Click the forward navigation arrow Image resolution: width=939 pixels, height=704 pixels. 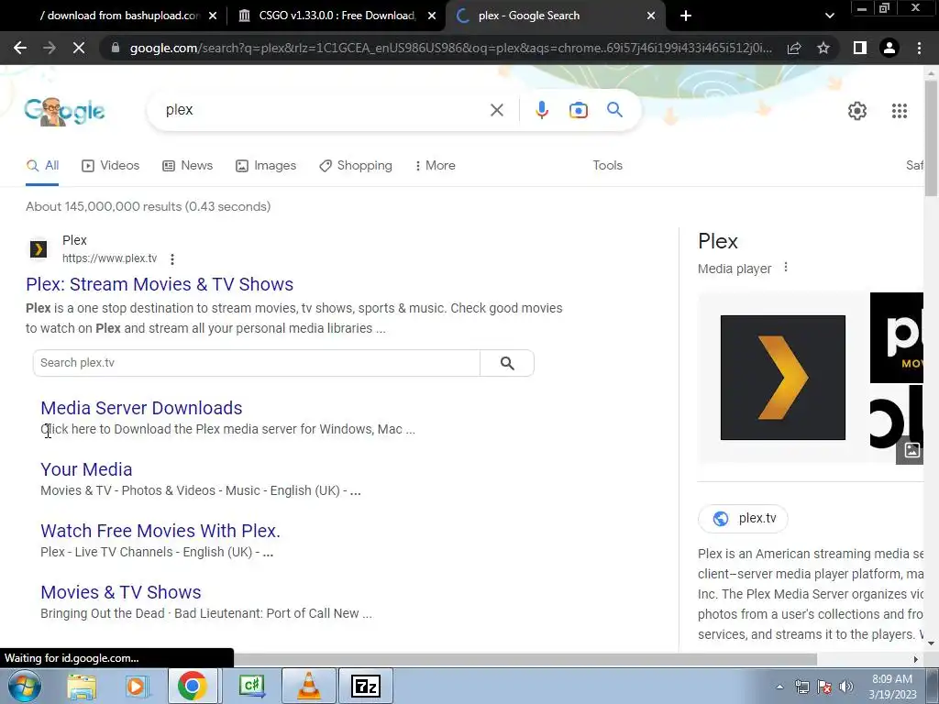(x=50, y=48)
